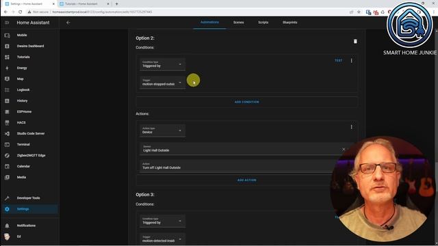This screenshot has height=246, width=438.
Task: Open HACS store icon
Action: point(8,123)
